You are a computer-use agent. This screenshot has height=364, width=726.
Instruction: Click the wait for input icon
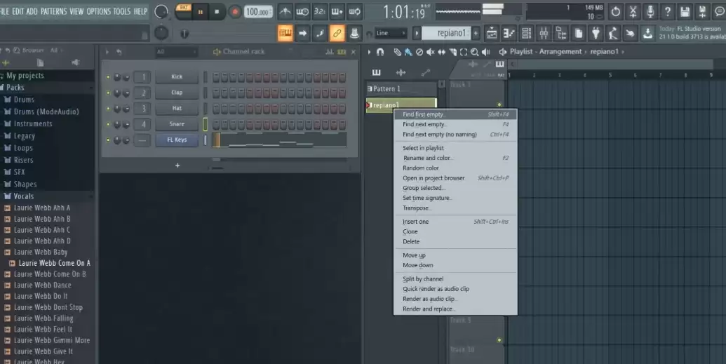pyautogui.click(x=302, y=12)
